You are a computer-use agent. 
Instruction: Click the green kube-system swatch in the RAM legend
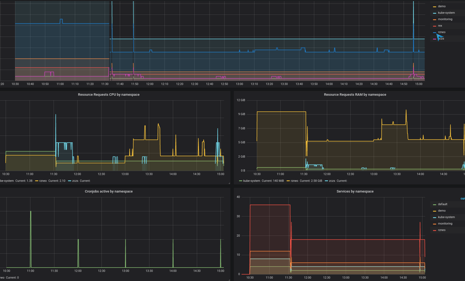pos(241,181)
